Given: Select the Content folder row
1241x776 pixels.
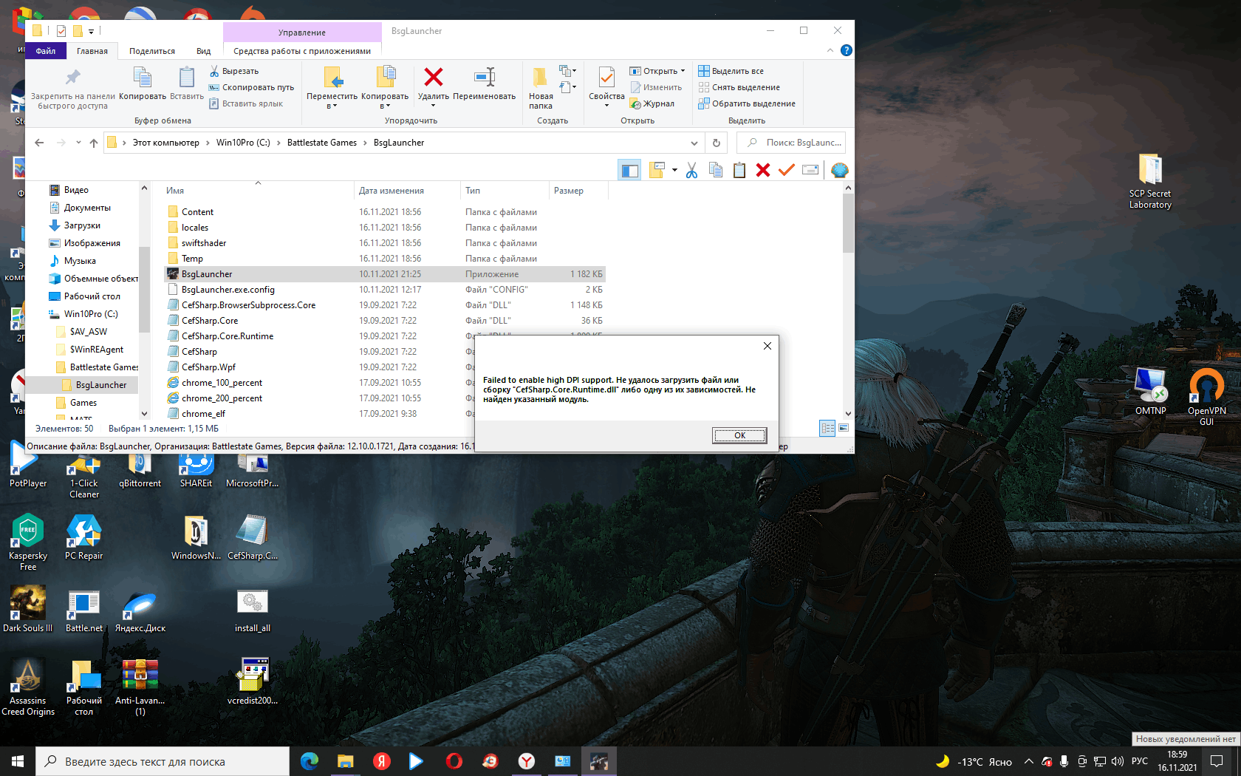Looking at the screenshot, I should [384, 212].
